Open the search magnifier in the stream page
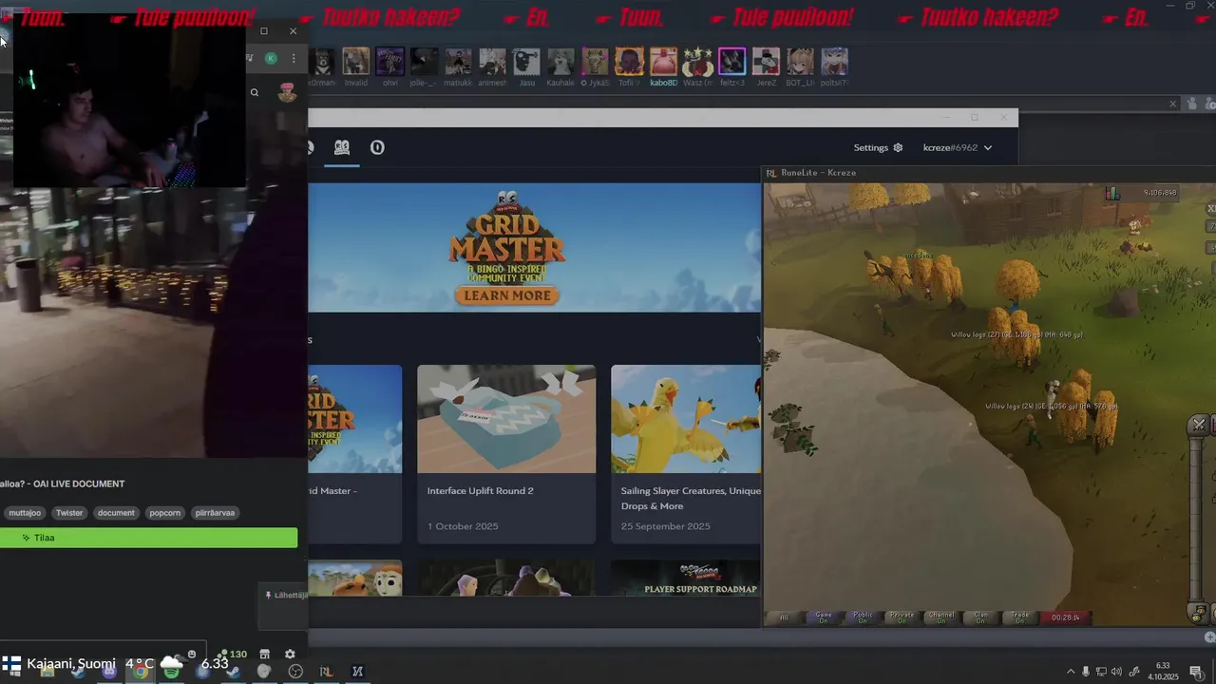 (255, 92)
